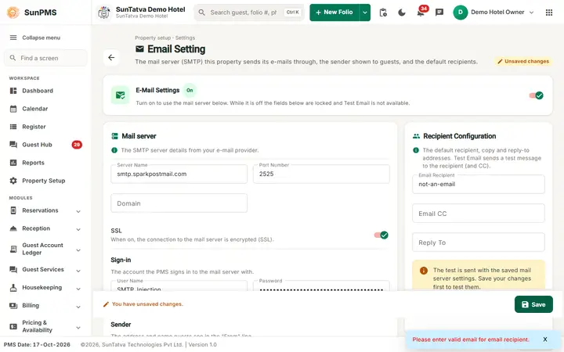Viewport: 564px width, 352px height.
Task: Click the Mail server info icon
Action: (x=114, y=150)
